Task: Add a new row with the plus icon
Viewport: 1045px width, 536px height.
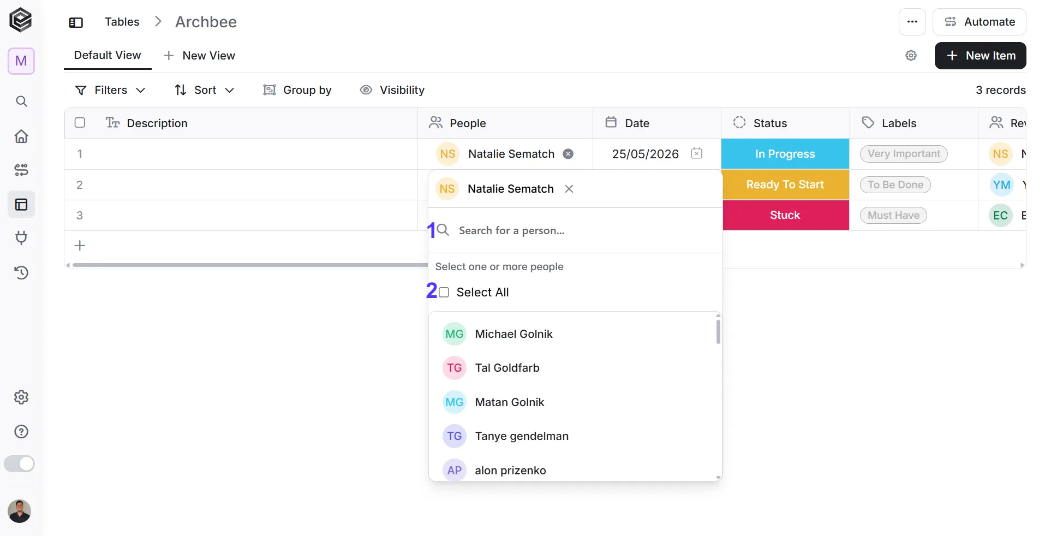Action: [x=80, y=246]
